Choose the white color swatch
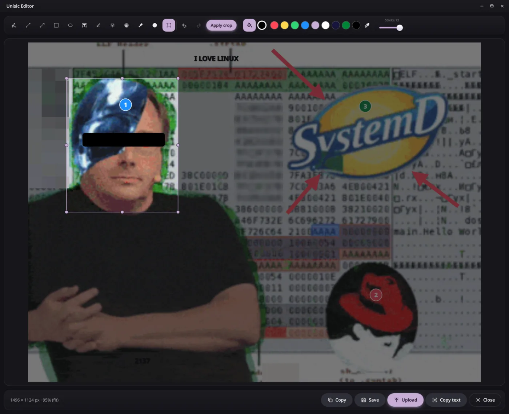509x414 pixels. 325,25
